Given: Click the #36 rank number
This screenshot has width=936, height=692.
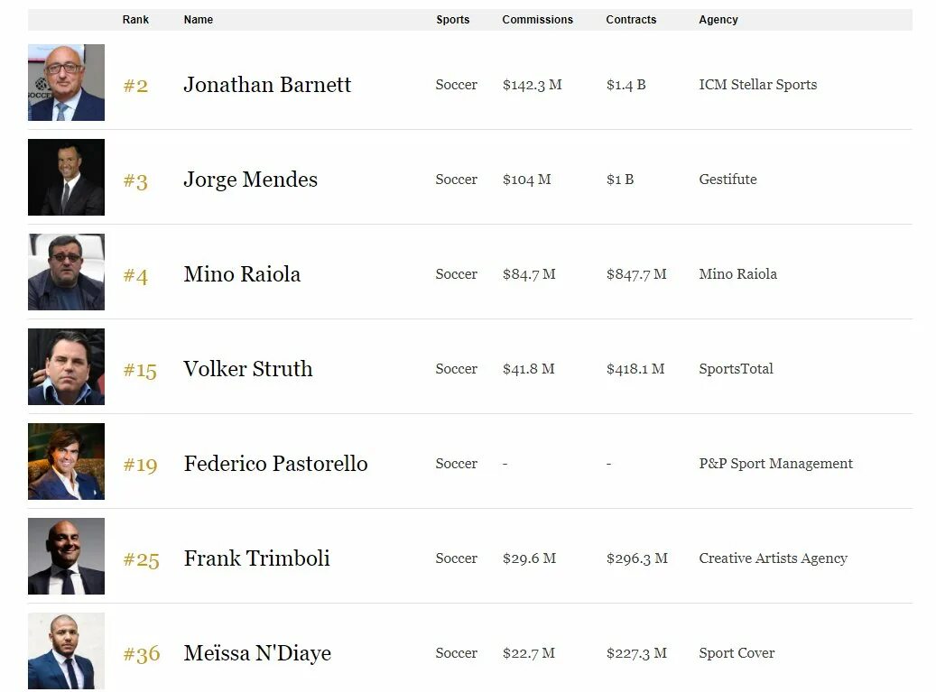Looking at the screenshot, I should tap(142, 654).
